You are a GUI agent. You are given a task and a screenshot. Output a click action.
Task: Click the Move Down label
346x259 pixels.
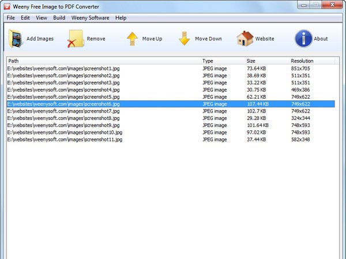coord(208,39)
